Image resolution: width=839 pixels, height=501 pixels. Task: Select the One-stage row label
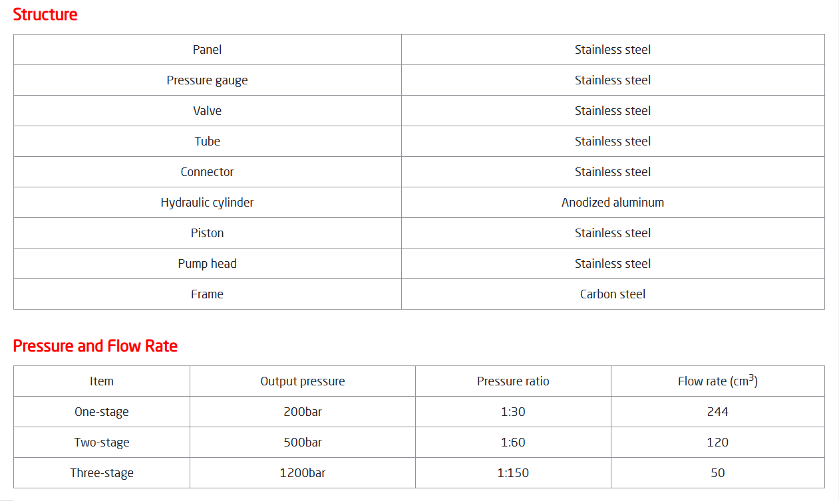point(102,412)
